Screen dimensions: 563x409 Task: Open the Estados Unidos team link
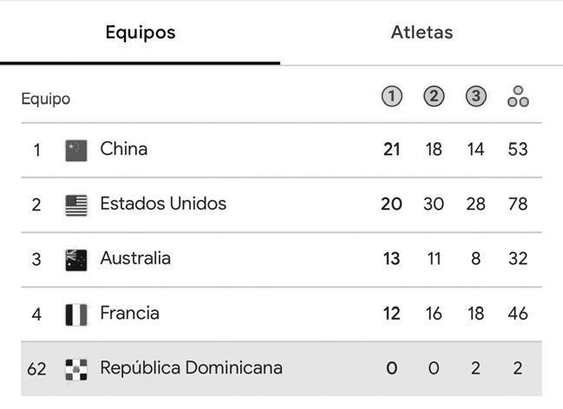click(163, 204)
